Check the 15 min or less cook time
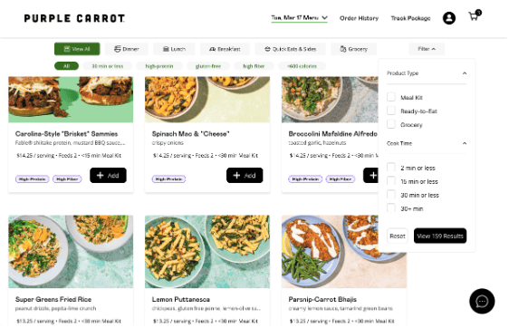Viewport: 509px width, 328px height. click(x=391, y=181)
